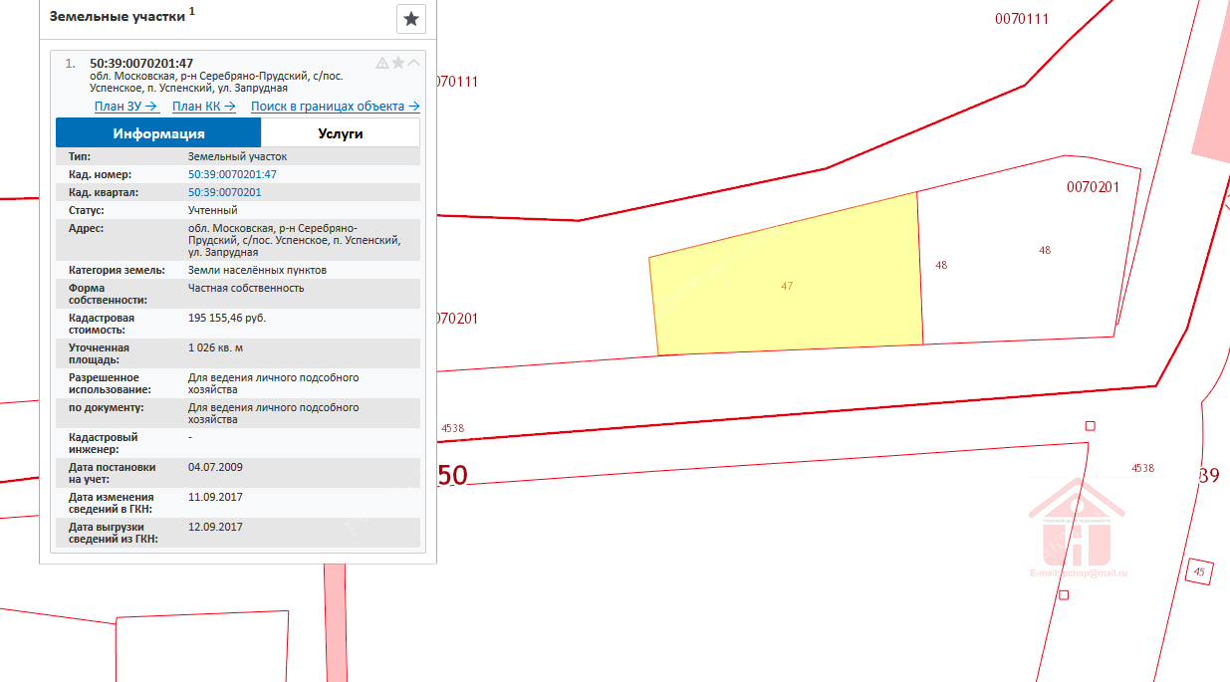
Task: Click the value Частная собственность
Action: (x=246, y=288)
